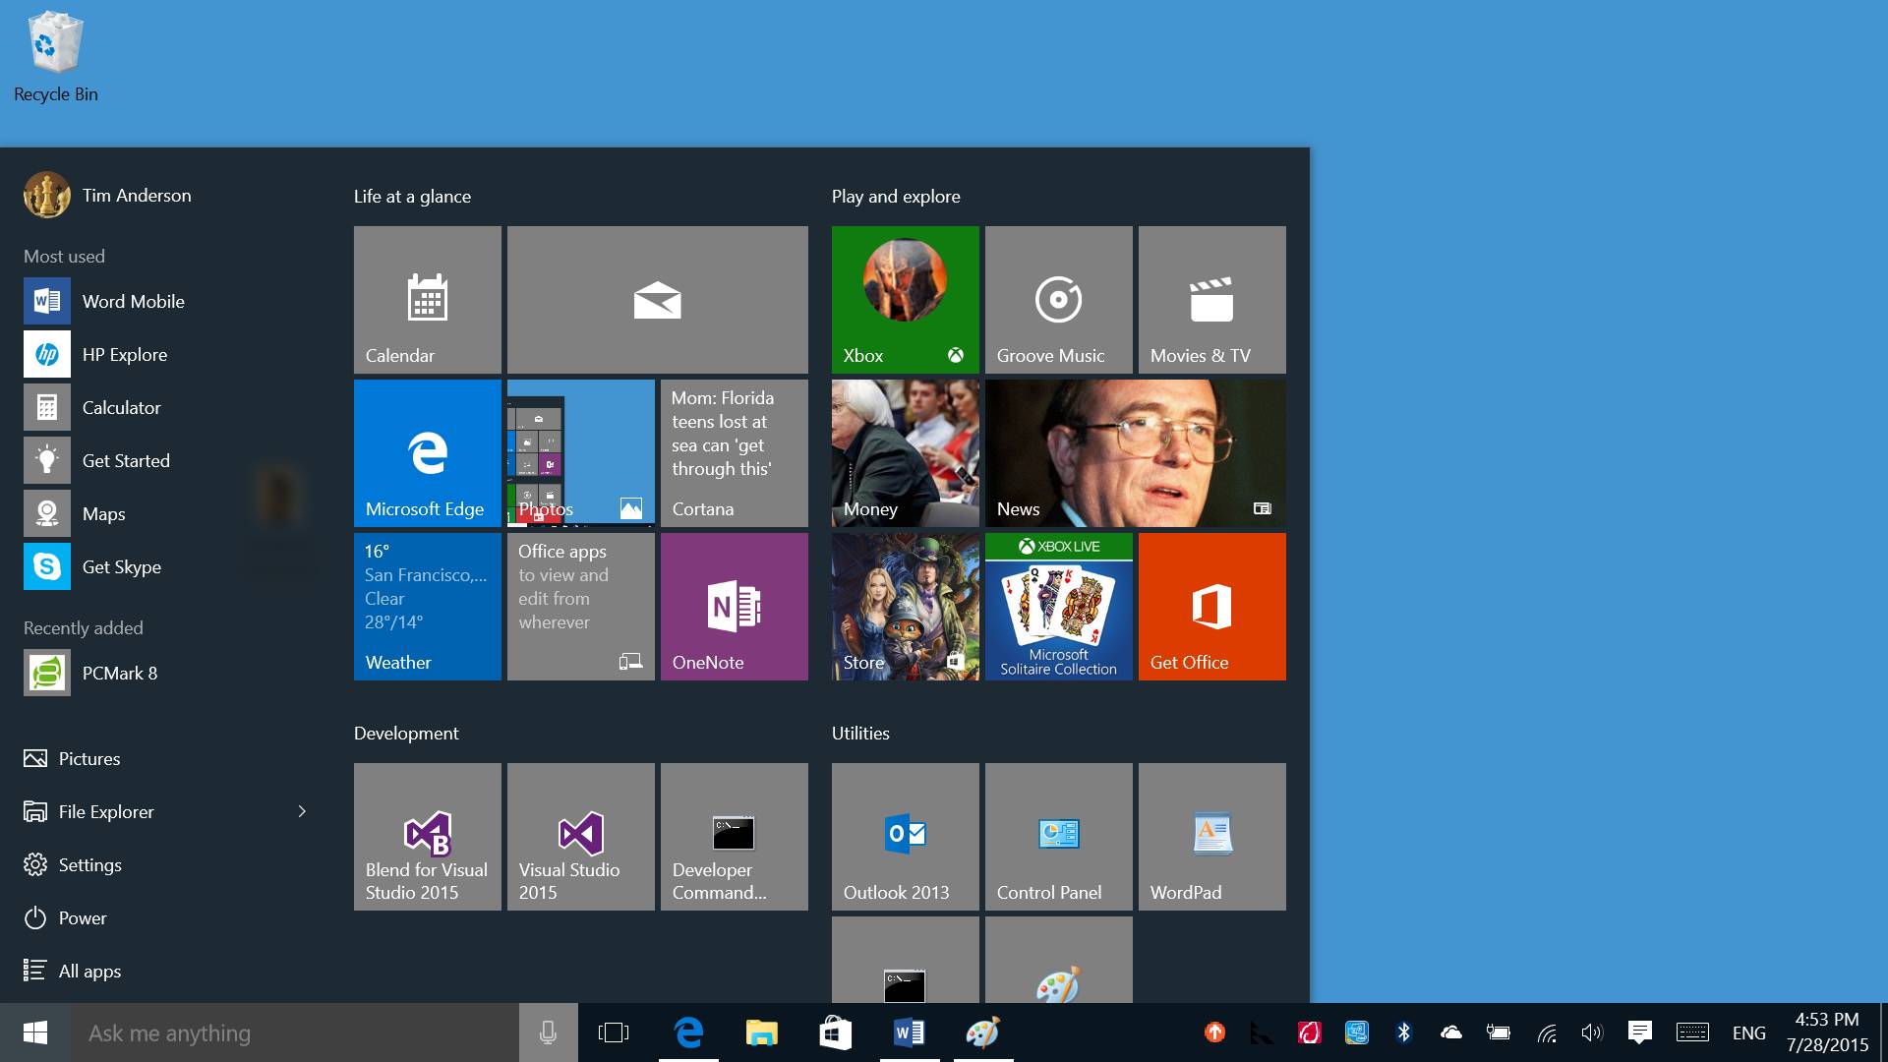The width and height of the screenshot is (1888, 1062).
Task: Open the Office apps phone companion tile
Action: click(x=581, y=607)
